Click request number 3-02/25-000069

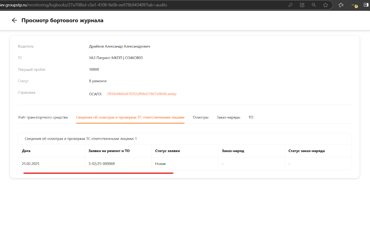coord(102,164)
